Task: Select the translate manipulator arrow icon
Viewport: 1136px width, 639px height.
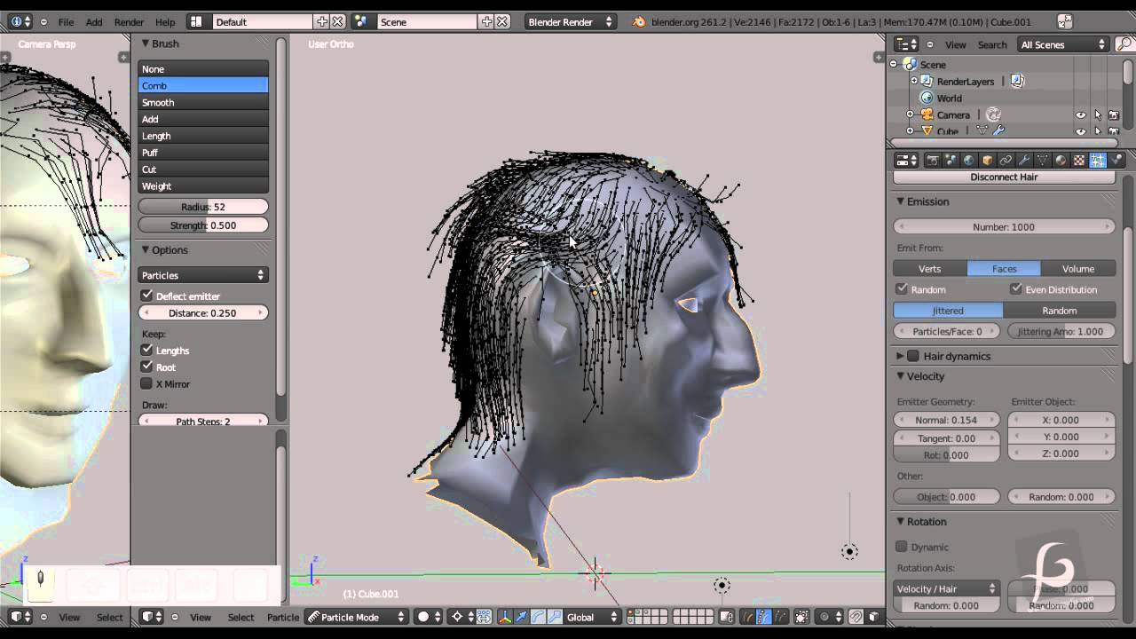Action: 522,617
